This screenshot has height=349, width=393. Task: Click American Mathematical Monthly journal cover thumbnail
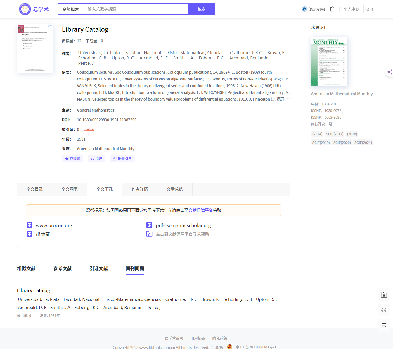tap(329, 62)
